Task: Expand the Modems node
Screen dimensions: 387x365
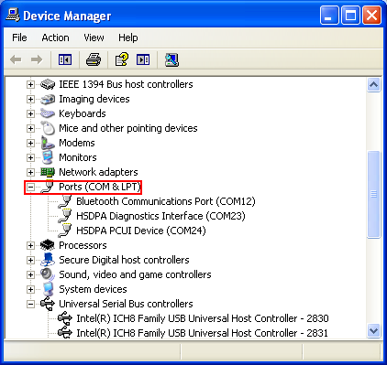Action: pos(30,143)
